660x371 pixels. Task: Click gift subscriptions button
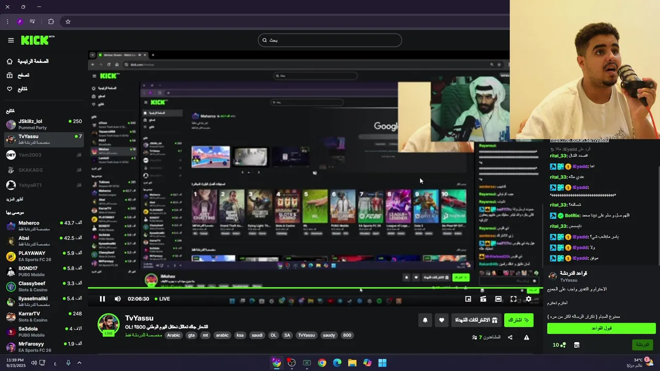476,320
